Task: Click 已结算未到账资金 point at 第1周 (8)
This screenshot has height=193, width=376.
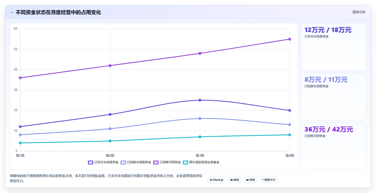Action: 20,135
